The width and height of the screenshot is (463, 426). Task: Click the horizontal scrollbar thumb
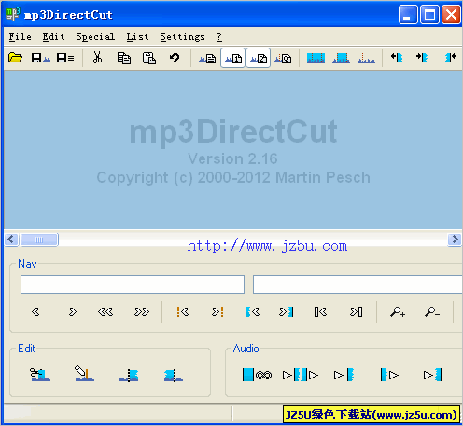click(x=39, y=240)
